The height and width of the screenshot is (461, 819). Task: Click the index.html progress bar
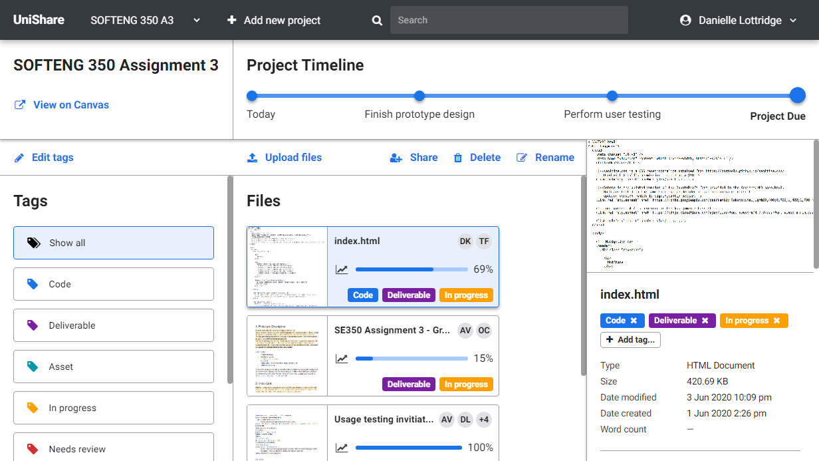click(x=411, y=269)
